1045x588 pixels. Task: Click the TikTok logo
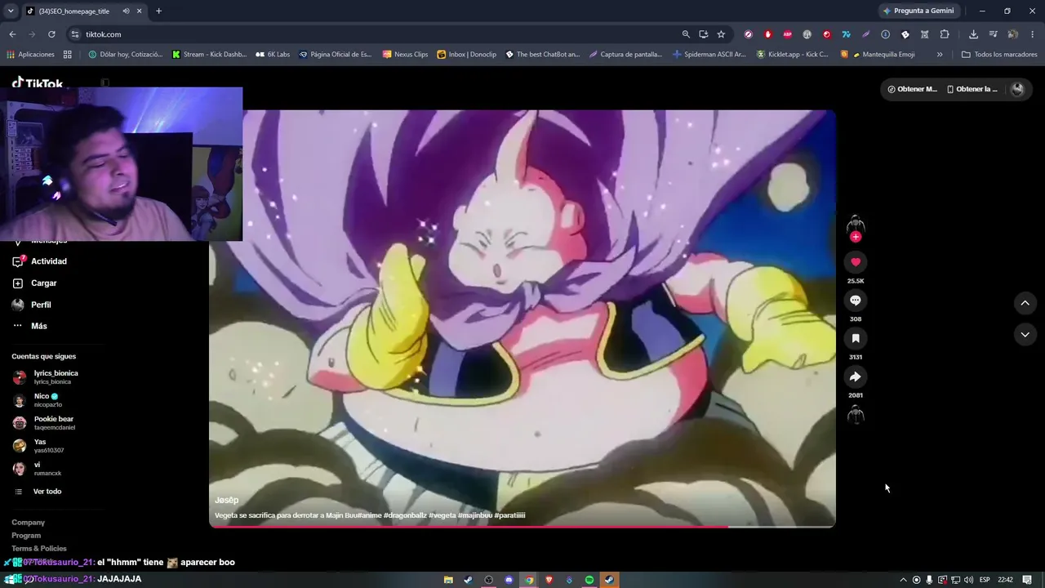click(x=38, y=83)
